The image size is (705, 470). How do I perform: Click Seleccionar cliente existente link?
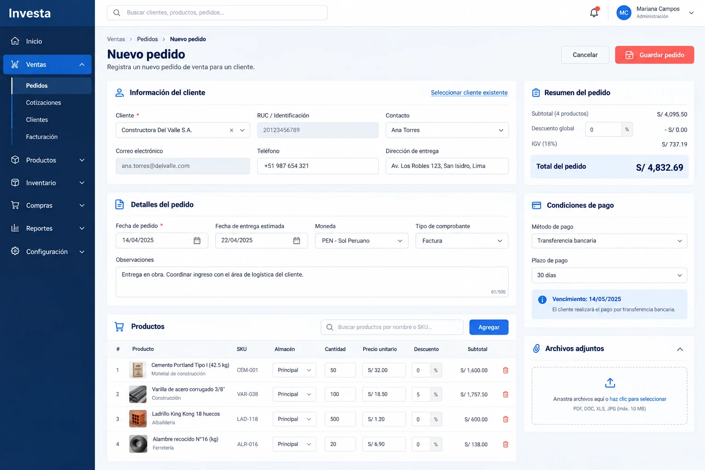pos(469,93)
